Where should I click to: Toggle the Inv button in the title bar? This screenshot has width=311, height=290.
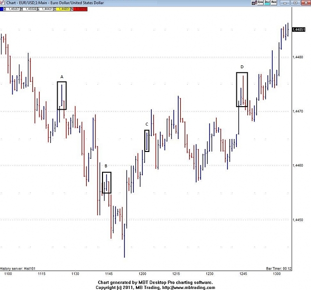coord(267,2)
